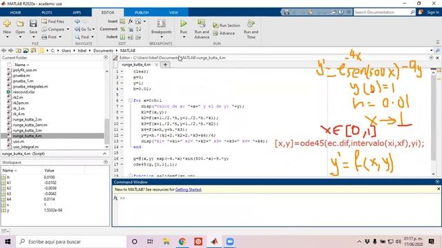
Task: Open the Compare dropdown arrow
Action: pyautogui.click(x=68, y=29)
